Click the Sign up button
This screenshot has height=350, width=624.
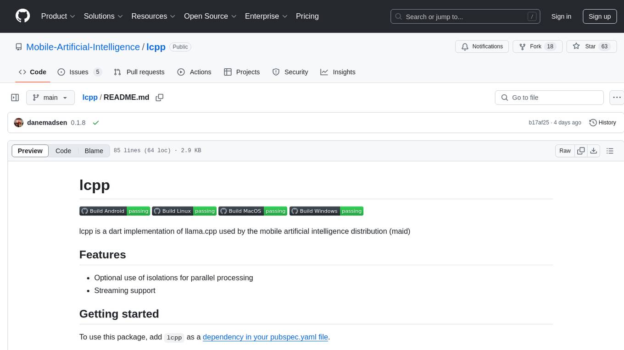click(x=600, y=16)
